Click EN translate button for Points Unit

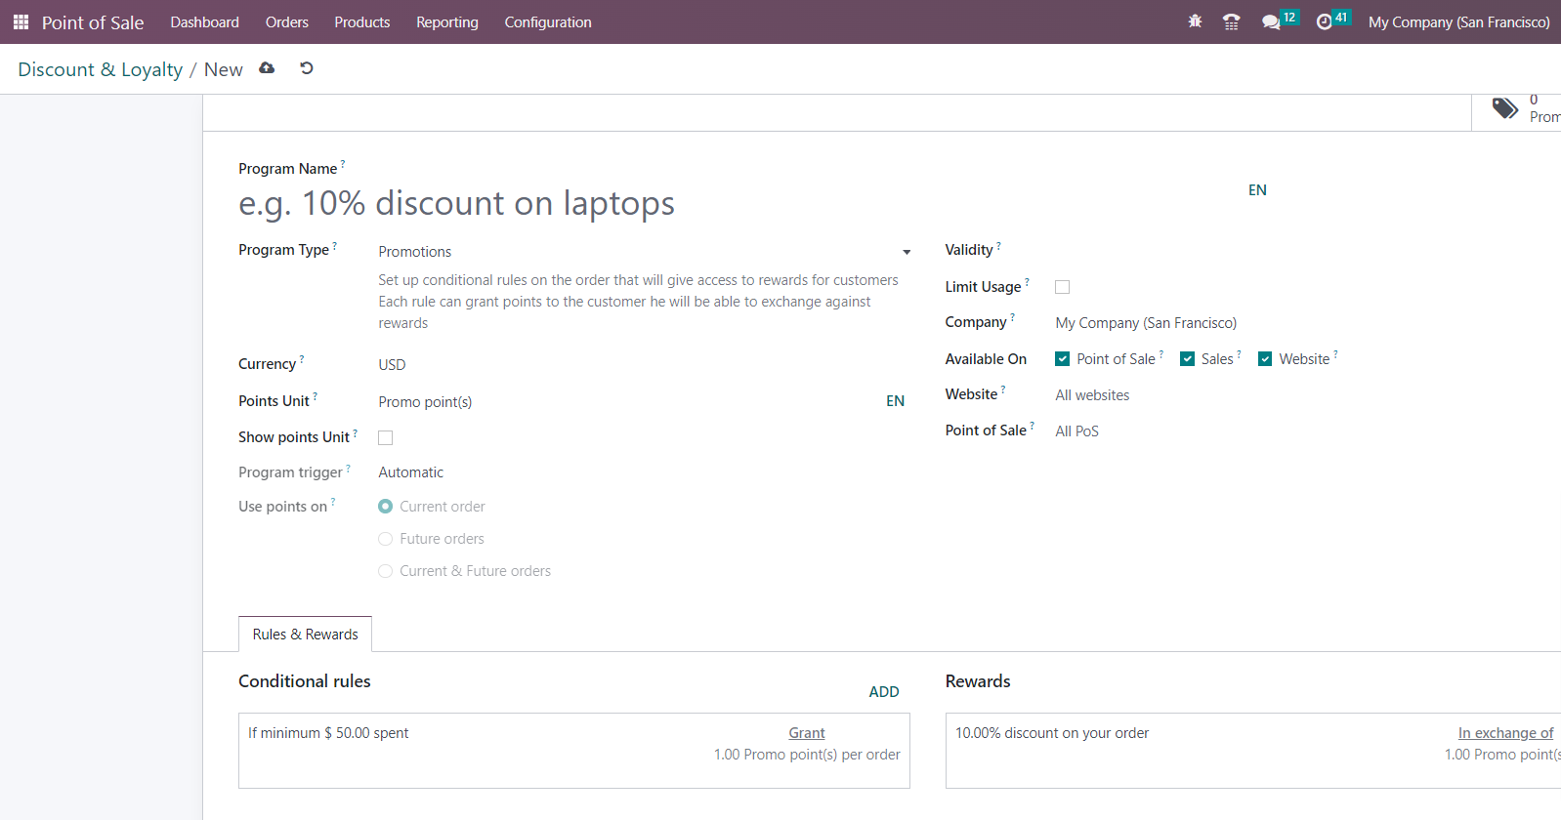point(895,401)
